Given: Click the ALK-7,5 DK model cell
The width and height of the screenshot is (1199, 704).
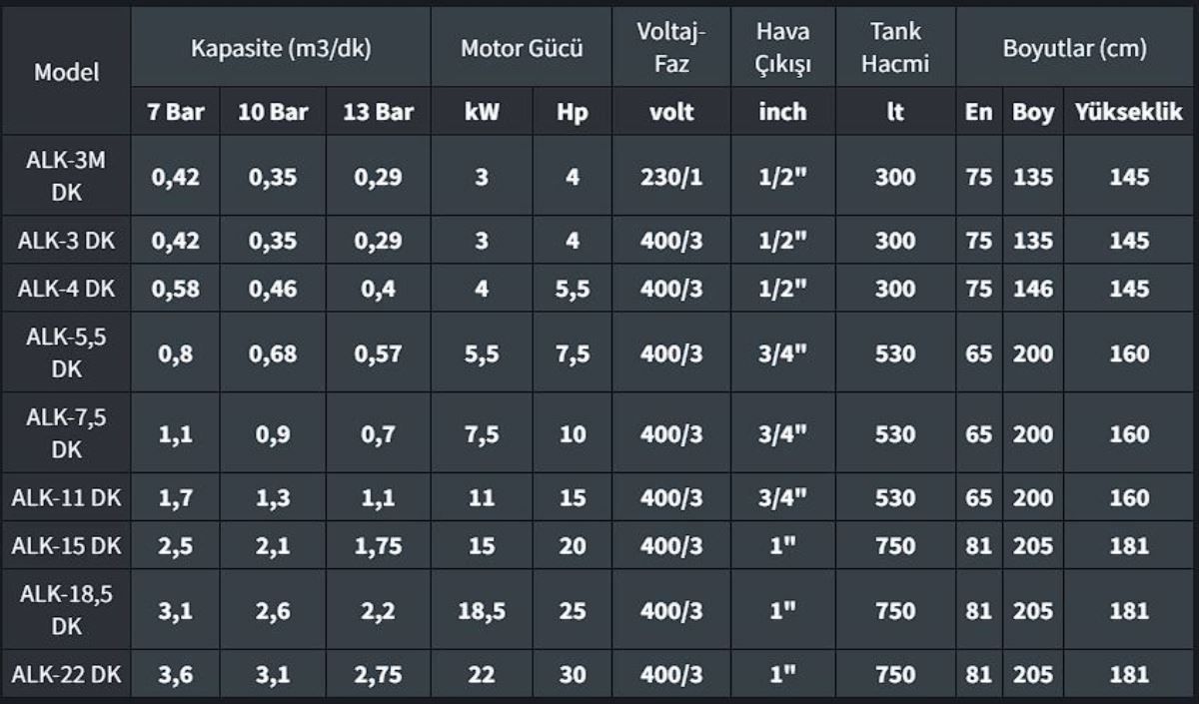Looking at the screenshot, I should (x=67, y=434).
